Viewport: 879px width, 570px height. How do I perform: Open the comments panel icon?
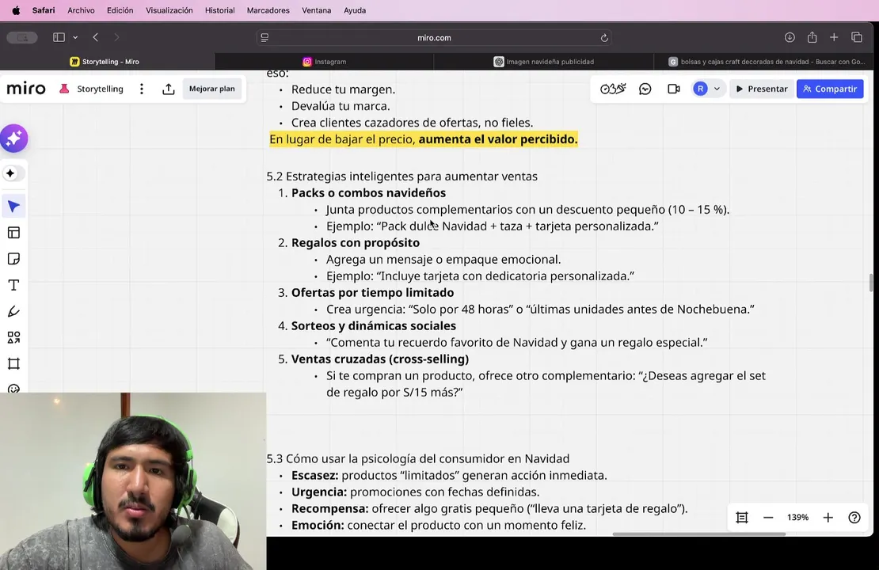(x=645, y=89)
